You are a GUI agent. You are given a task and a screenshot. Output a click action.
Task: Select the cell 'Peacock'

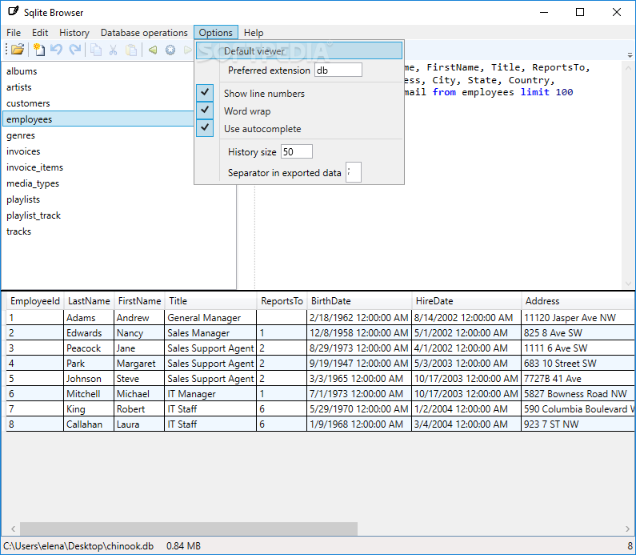pyautogui.click(x=89, y=348)
